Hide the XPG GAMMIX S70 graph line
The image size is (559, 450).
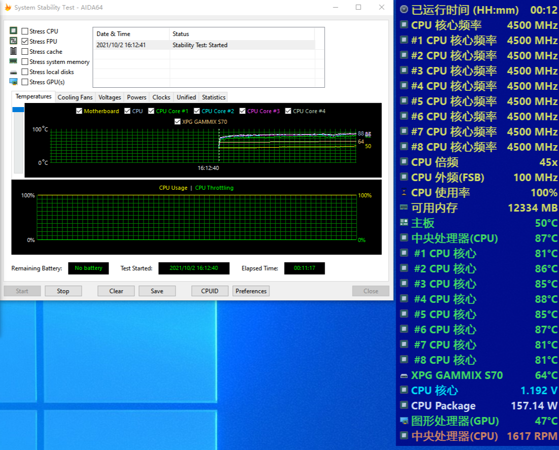click(177, 122)
